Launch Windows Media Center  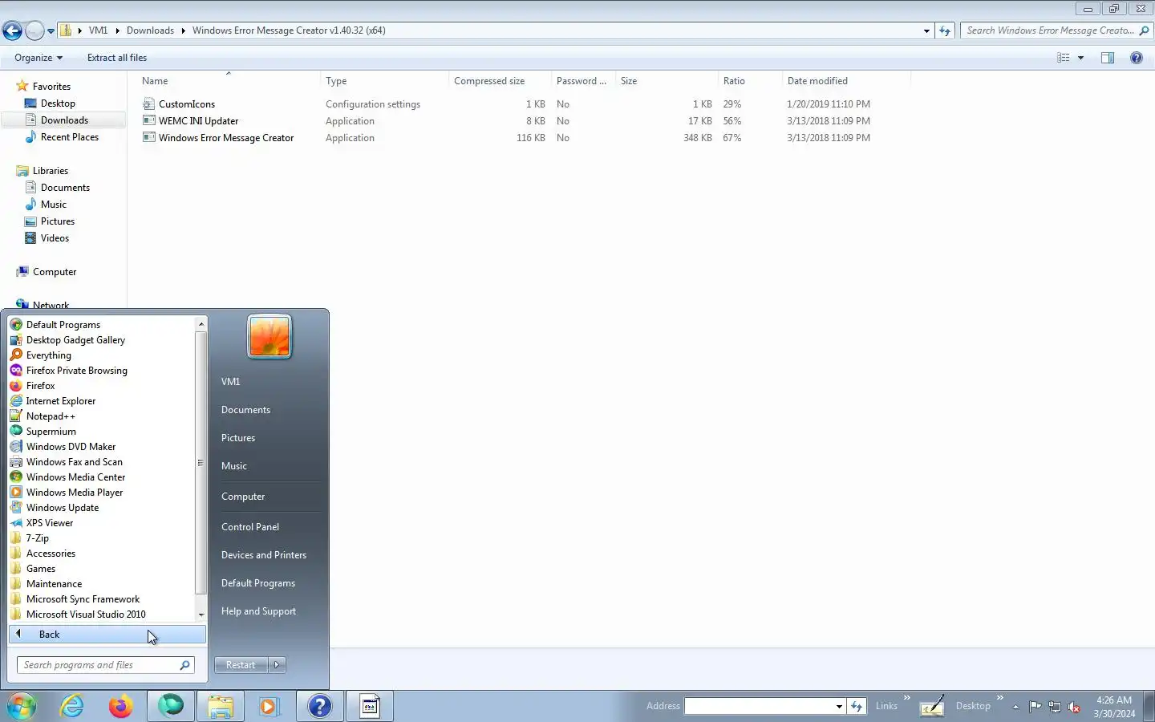click(x=75, y=477)
